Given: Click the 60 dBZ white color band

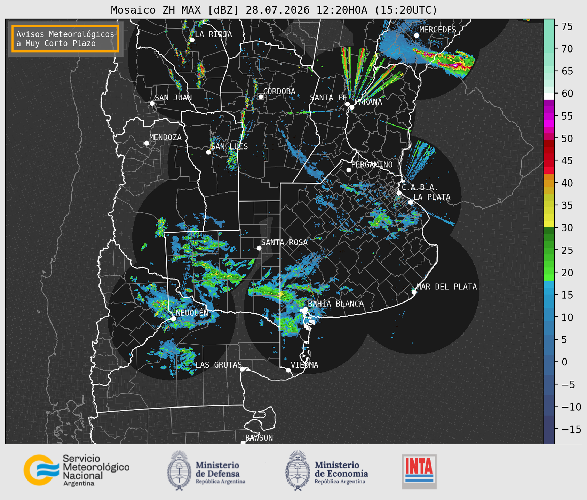Looking at the screenshot, I should pos(549,96).
